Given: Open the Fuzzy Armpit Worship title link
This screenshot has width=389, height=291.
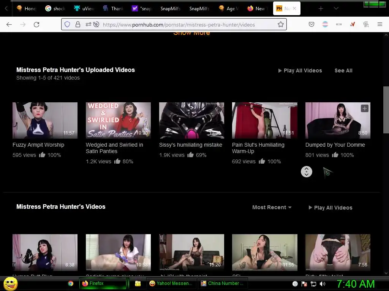Looking at the screenshot, I should click(38, 145).
